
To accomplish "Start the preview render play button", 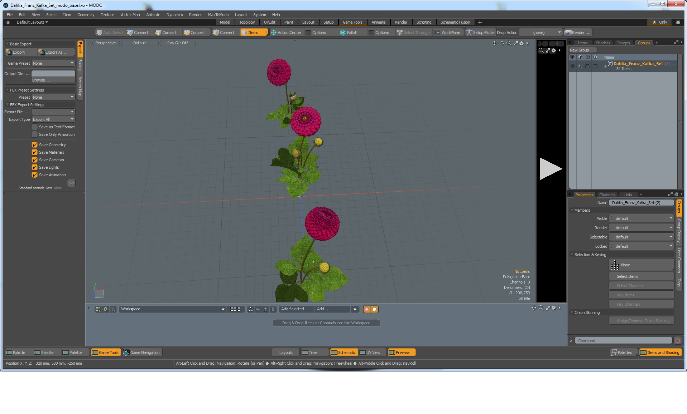I will (551, 169).
